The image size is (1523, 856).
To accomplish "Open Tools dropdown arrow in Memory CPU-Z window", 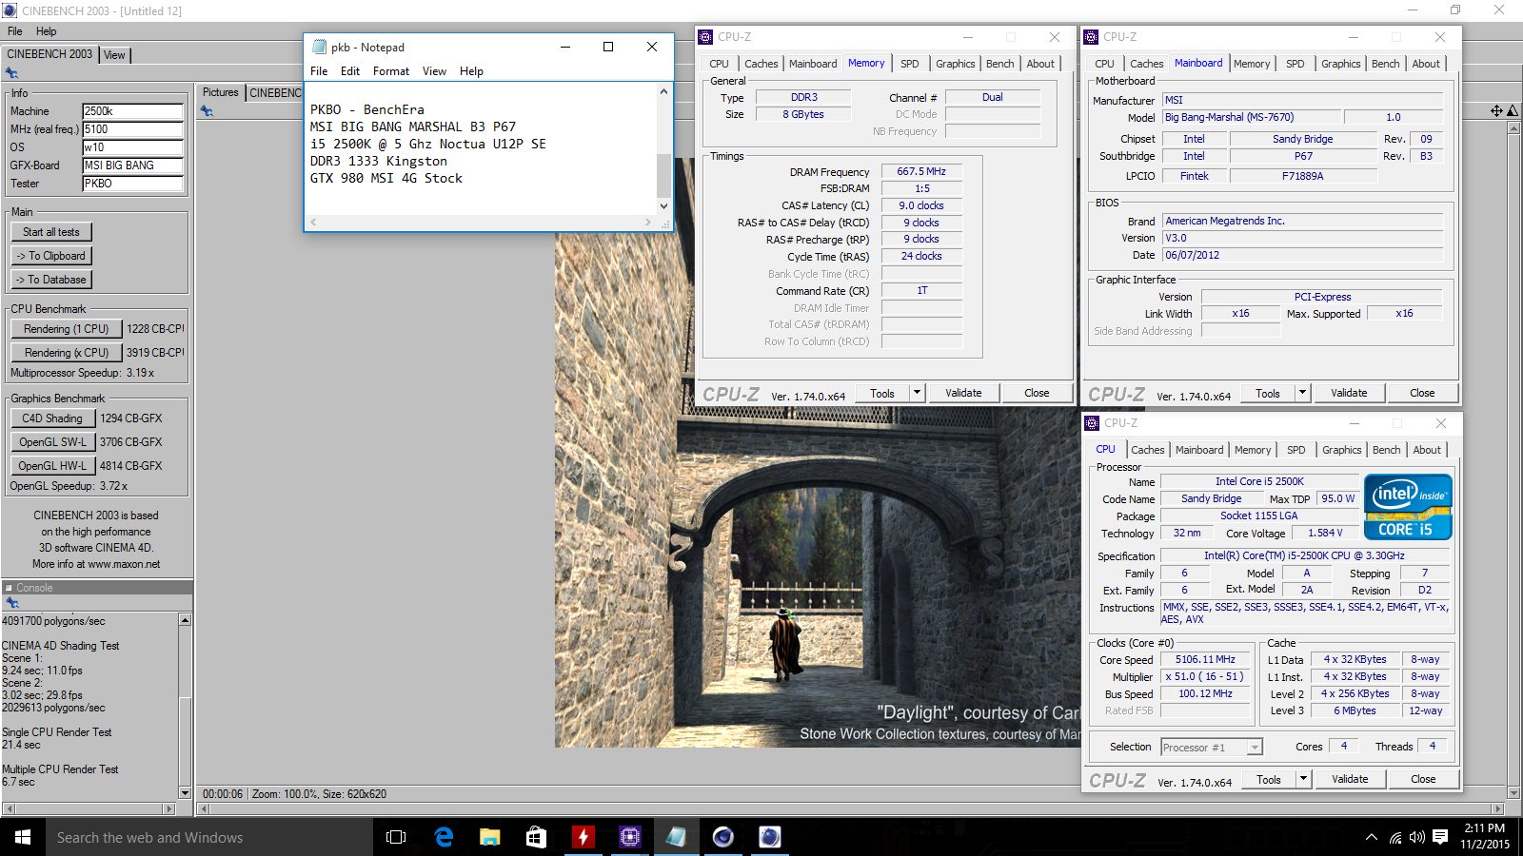I will pyautogui.click(x=917, y=393).
